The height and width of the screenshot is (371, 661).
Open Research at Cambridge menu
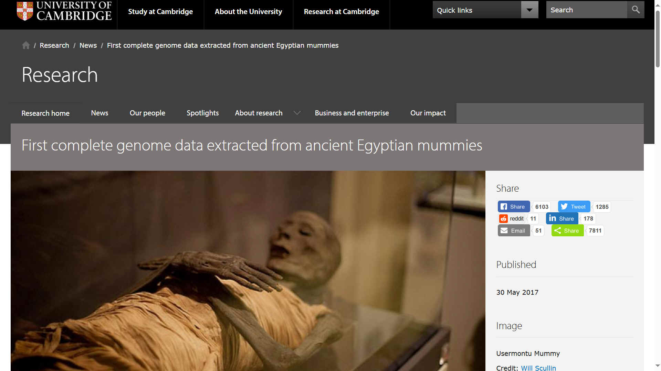[x=341, y=12]
